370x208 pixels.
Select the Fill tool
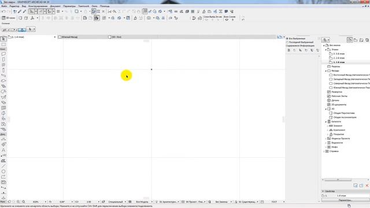3,161
